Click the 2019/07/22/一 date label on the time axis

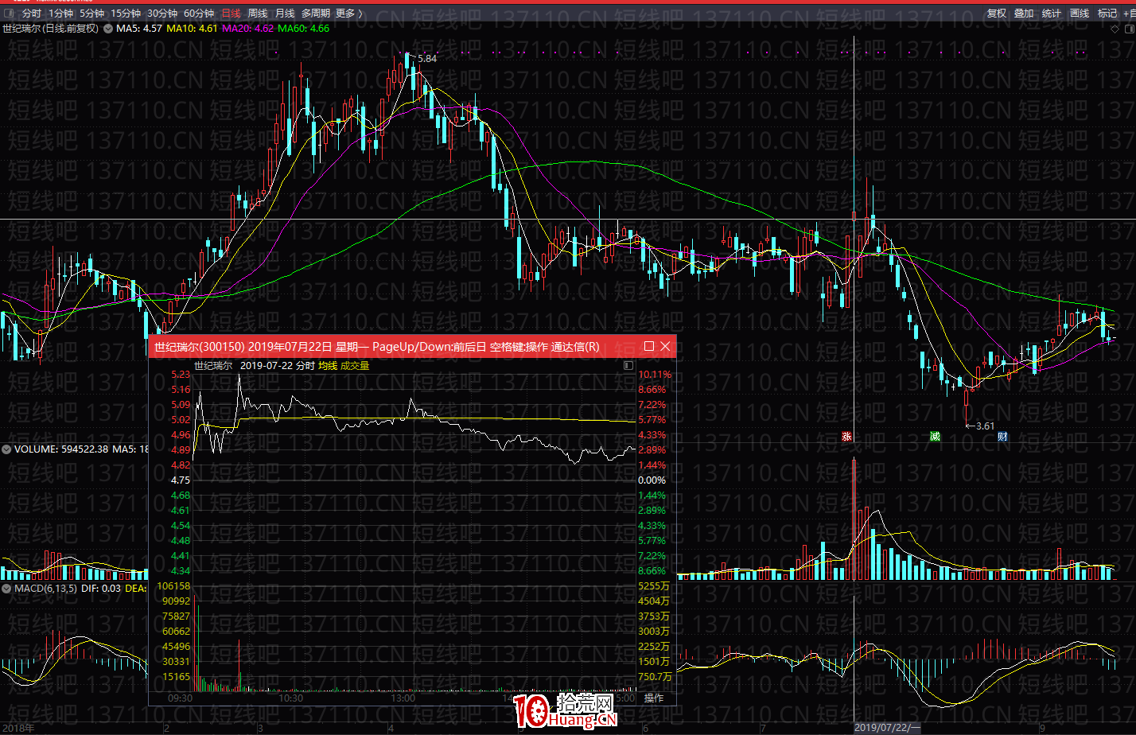[x=887, y=728]
